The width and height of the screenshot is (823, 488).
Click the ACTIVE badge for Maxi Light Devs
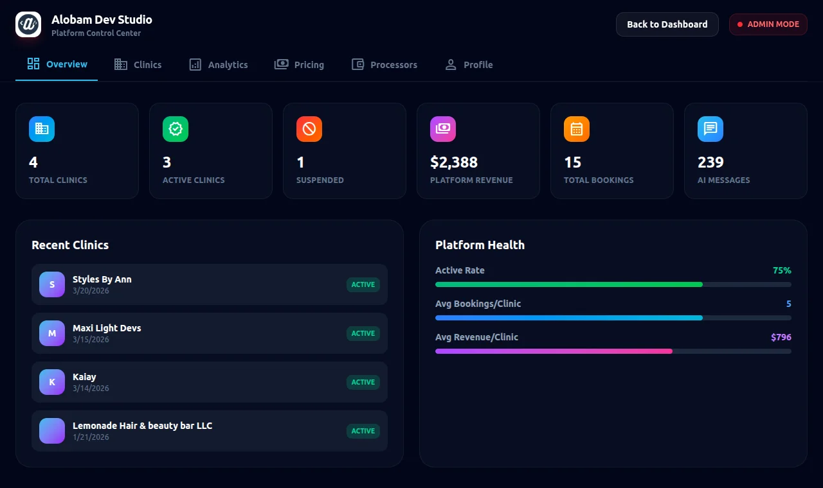click(363, 333)
